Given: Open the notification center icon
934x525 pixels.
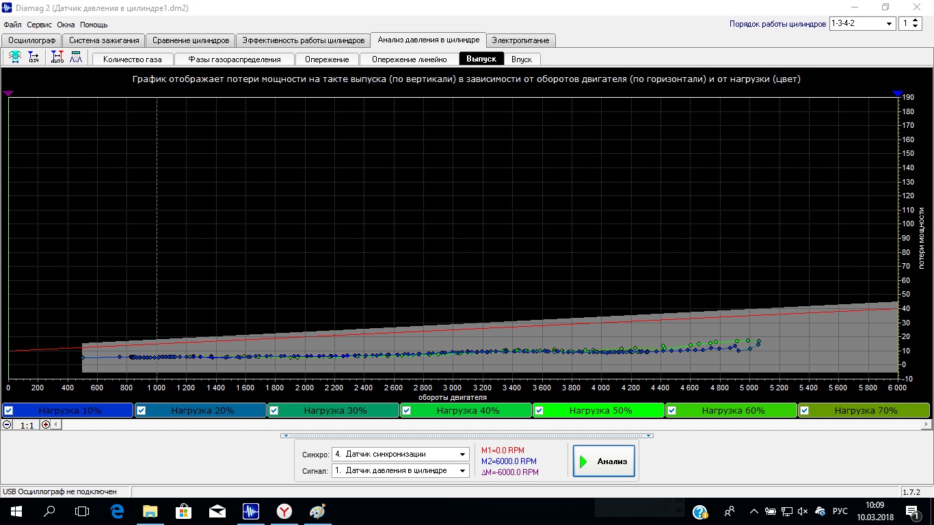Looking at the screenshot, I should 912,511.
